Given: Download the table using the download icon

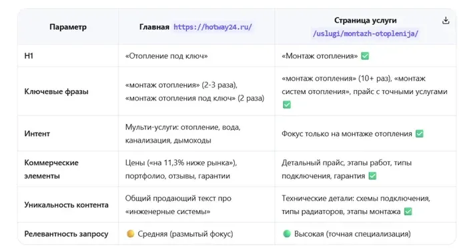Looking at the screenshot, I should point(446,21).
